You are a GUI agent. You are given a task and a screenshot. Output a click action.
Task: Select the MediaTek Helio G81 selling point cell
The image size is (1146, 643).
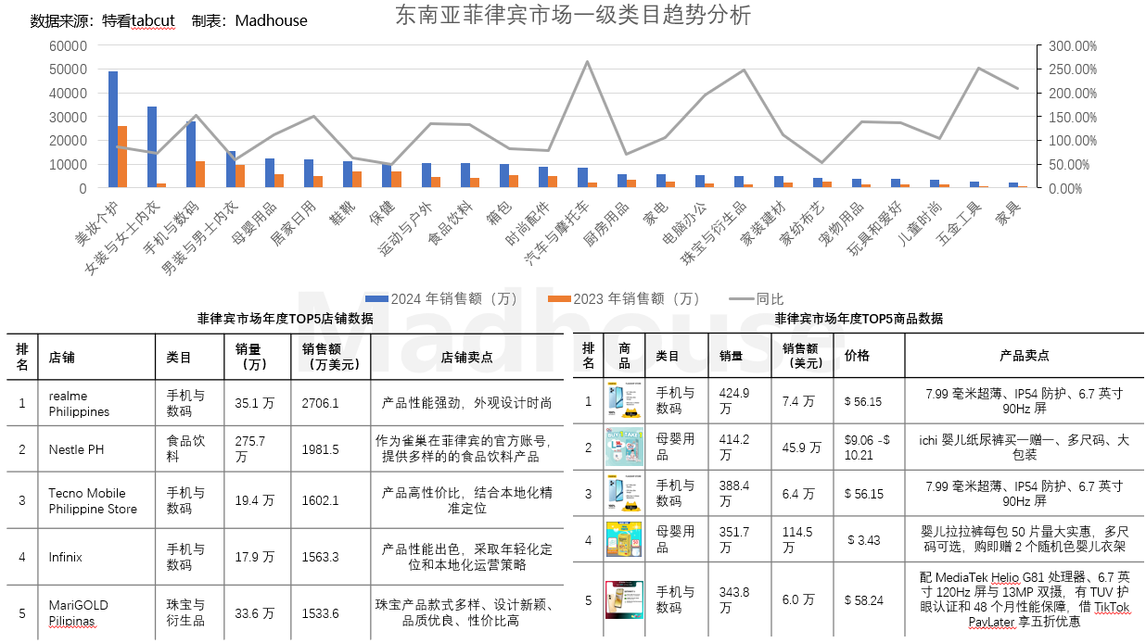point(1025,599)
